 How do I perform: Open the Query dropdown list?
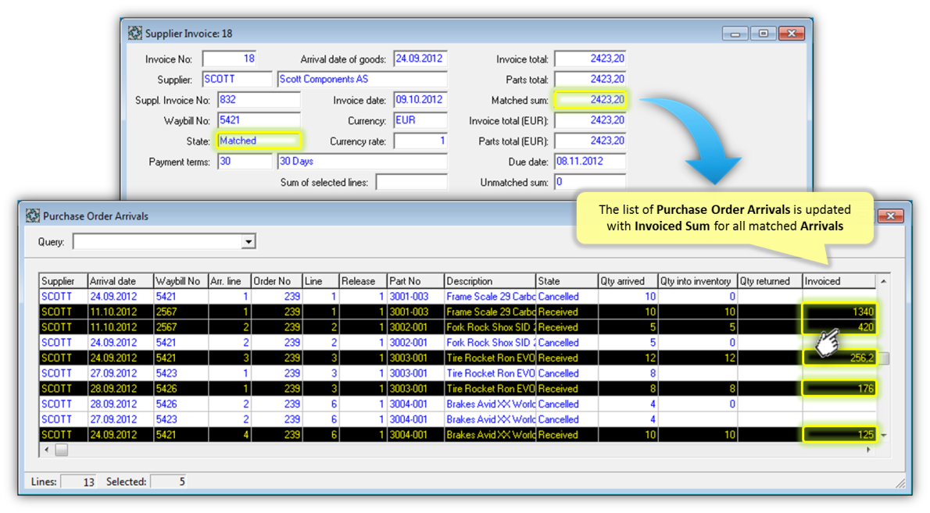[248, 242]
